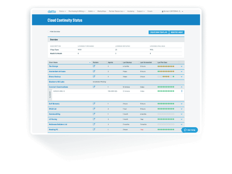
Task: Sort by Client Name column arrow
Action: tap(90, 63)
